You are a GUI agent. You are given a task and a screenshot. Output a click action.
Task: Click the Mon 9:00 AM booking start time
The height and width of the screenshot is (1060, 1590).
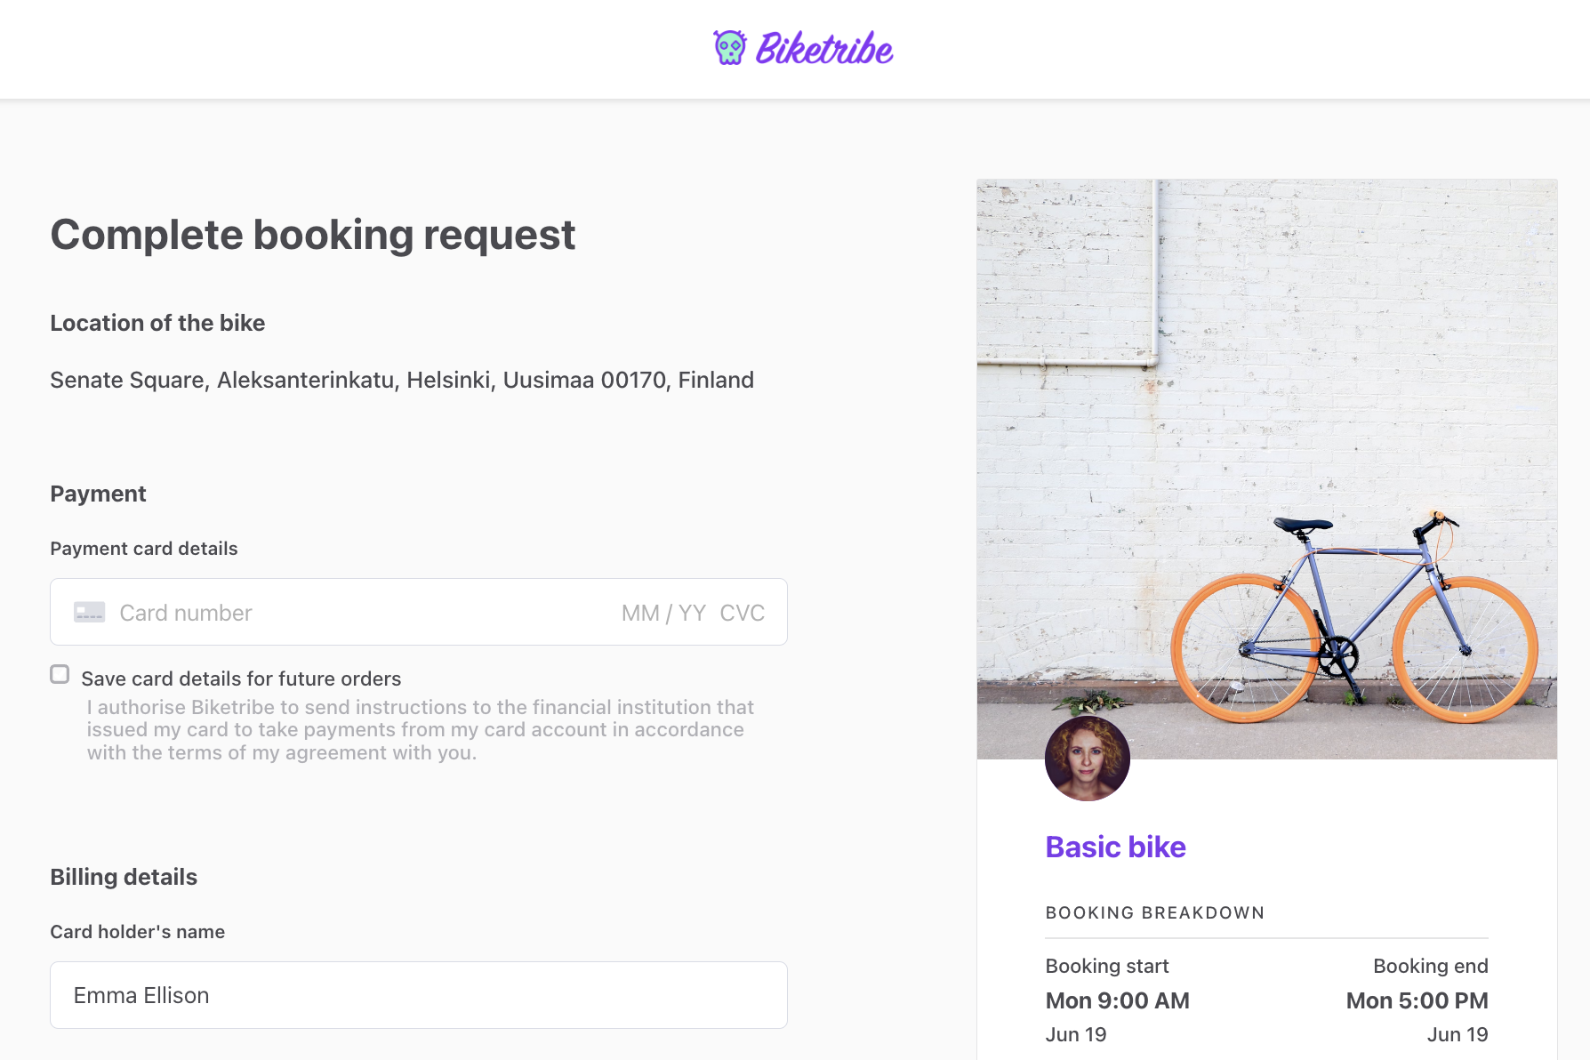tap(1117, 1000)
